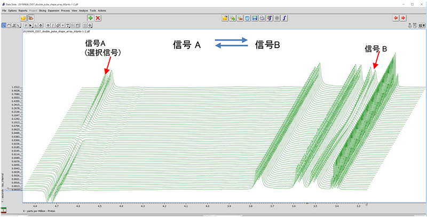427x217 pixels.
Task: Click the file name label above the plot
Action: point(57,32)
